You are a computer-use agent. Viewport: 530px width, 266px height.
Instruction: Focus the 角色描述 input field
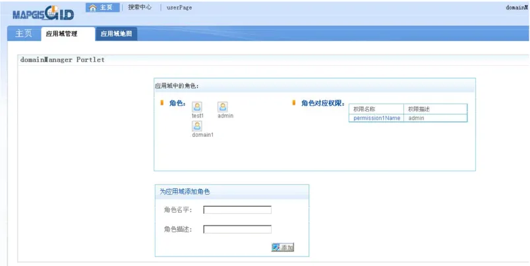click(x=237, y=230)
